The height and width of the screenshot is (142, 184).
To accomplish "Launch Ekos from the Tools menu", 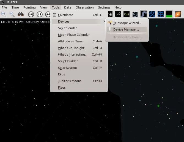I will [79, 74].
